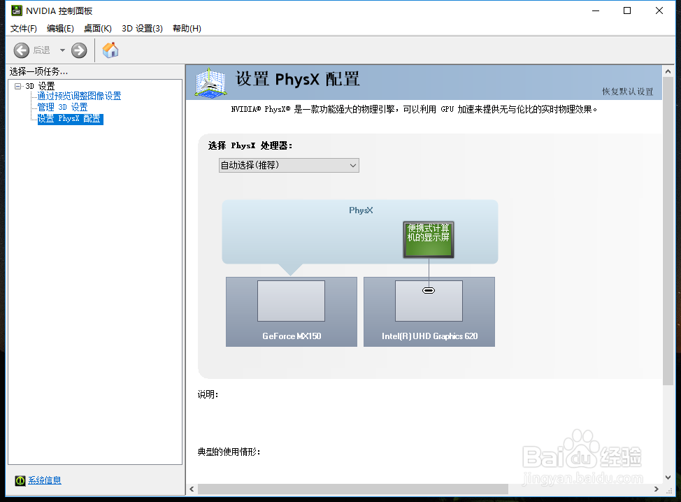Open the 文件 menu
Image resolution: width=681 pixels, height=502 pixels.
[22, 29]
